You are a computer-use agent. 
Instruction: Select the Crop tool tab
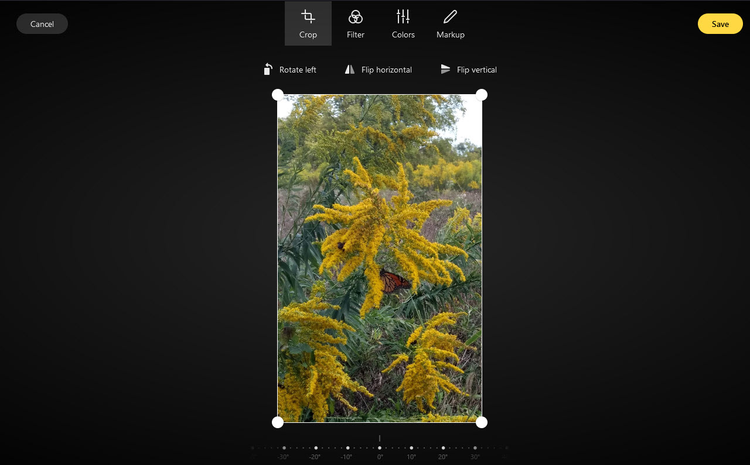(308, 23)
